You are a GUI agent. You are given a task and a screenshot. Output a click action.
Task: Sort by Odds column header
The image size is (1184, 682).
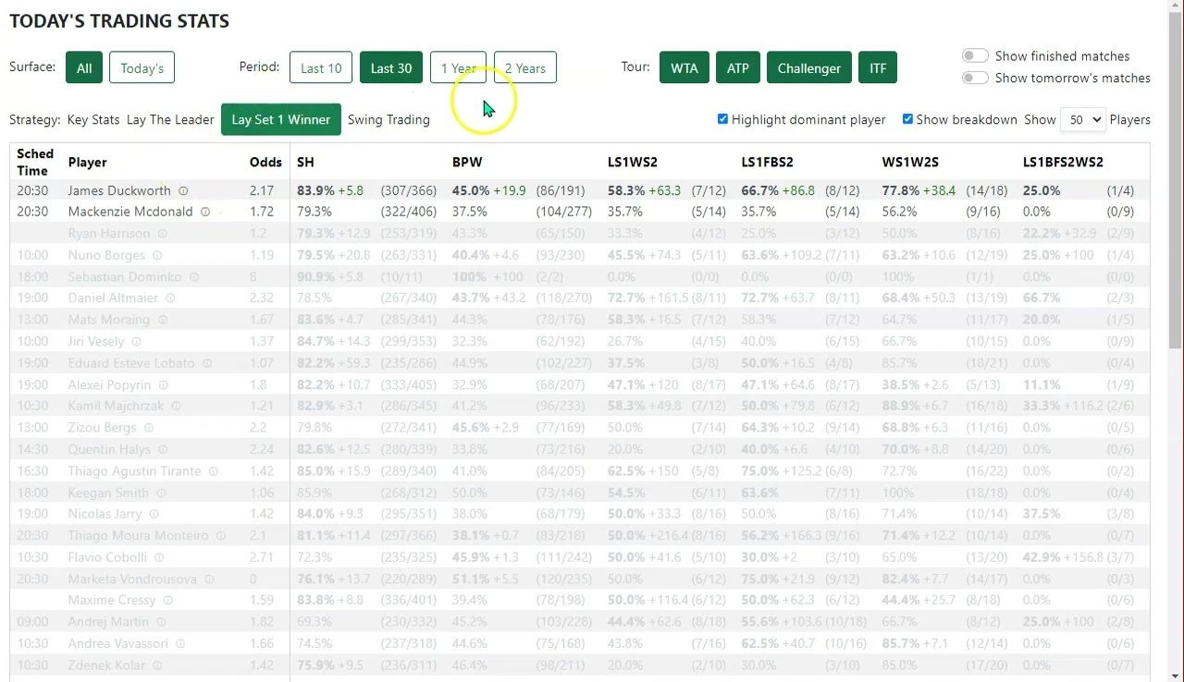point(265,162)
